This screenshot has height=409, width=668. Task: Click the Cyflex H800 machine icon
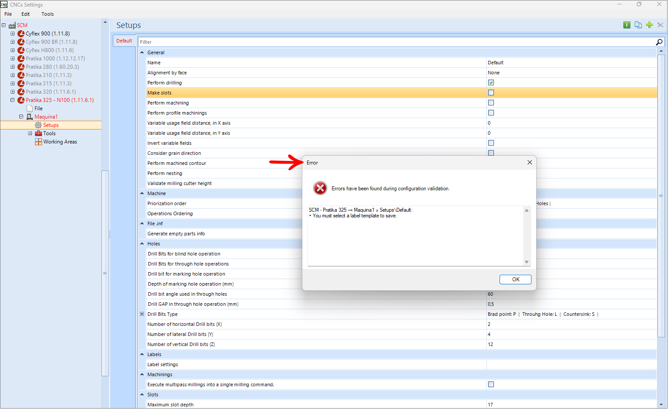(21, 50)
